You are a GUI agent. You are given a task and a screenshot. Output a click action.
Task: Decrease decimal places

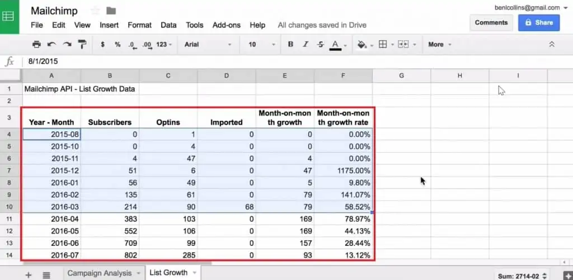click(132, 45)
